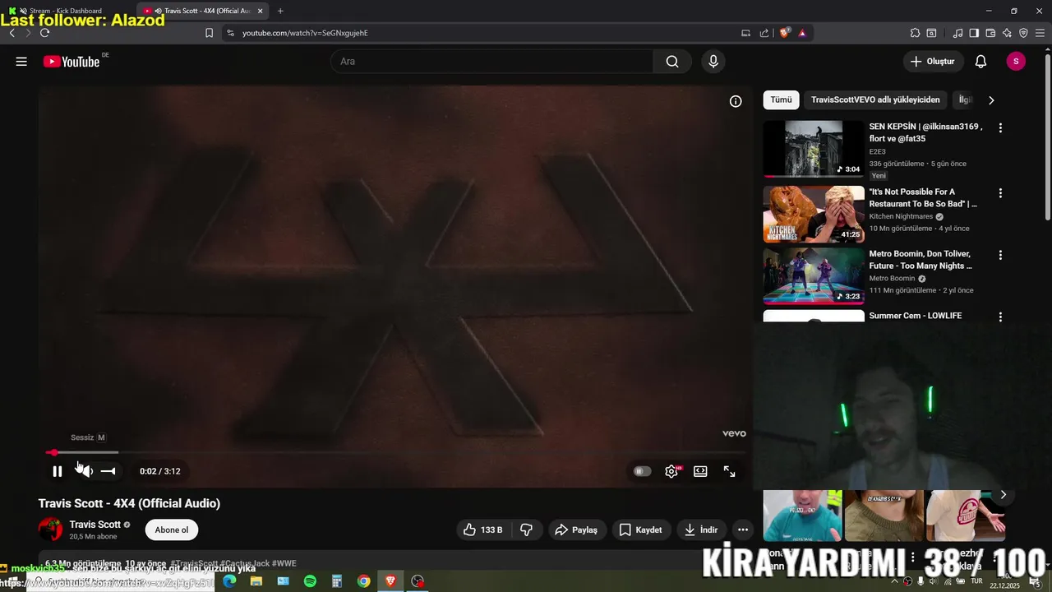Open the Brave Wallet icon
Image resolution: width=1052 pixels, height=592 pixels.
pos(990,33)
